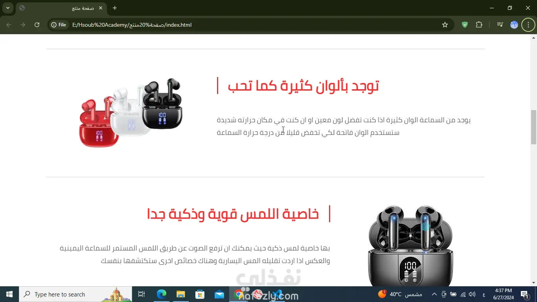Reload the current page
537x302 pixels.
(x=37, y=25)
